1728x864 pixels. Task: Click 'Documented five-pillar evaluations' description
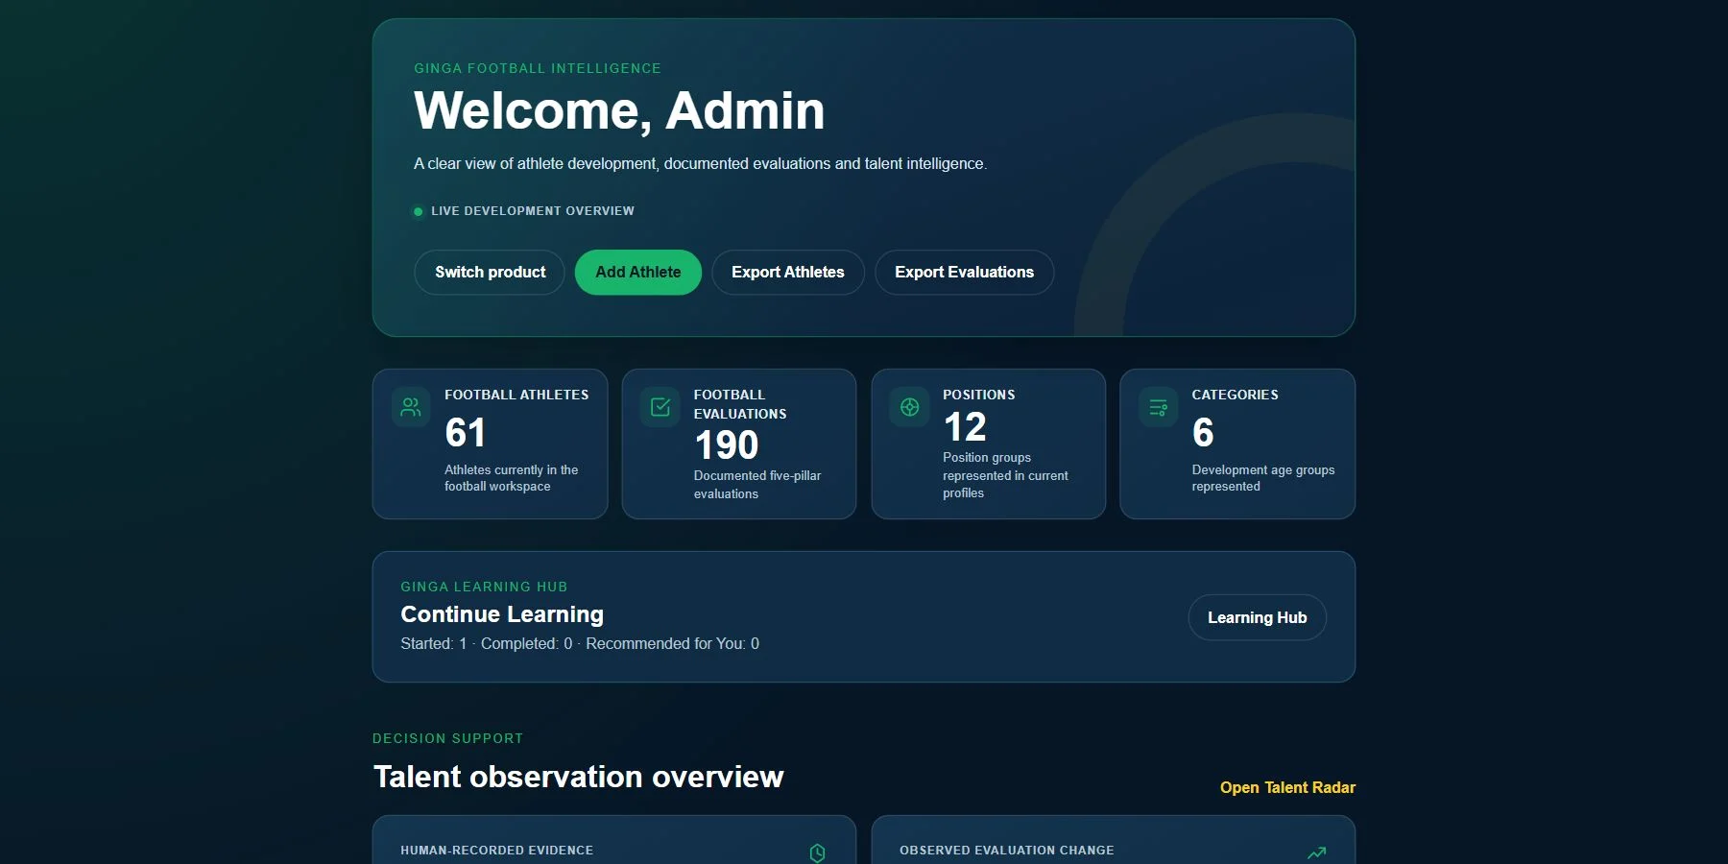757,485
